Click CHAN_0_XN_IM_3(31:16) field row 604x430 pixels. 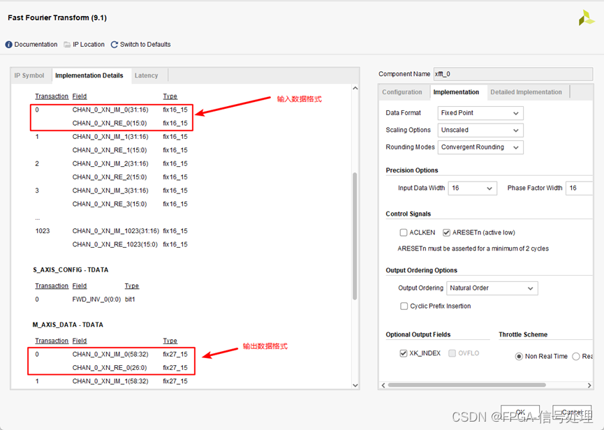click(110, 191)
